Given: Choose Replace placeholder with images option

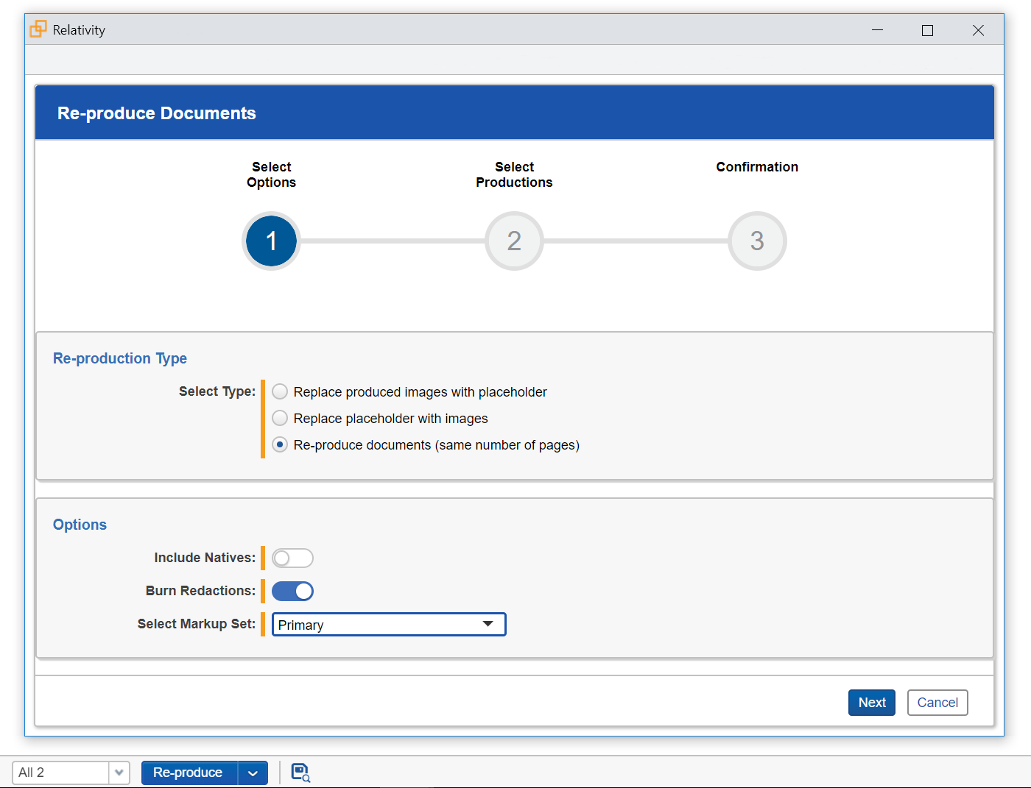Looking at the screenshot, I should click(x=280, y=418).
